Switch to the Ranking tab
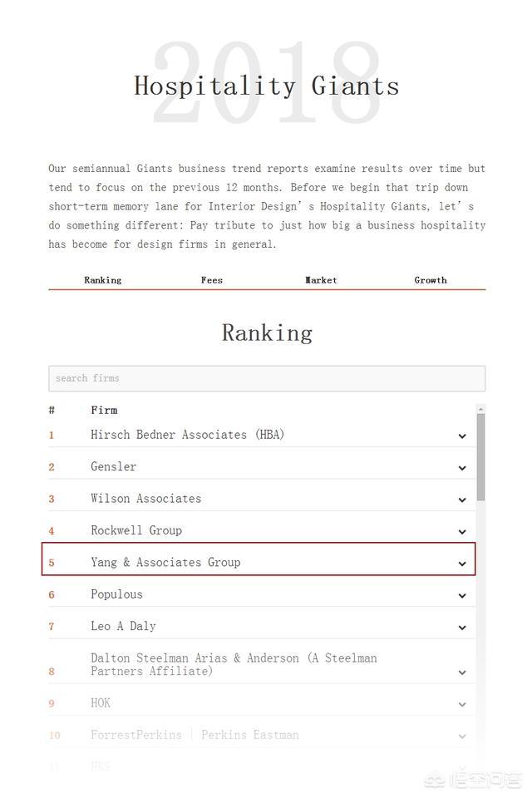 (103, 280)
